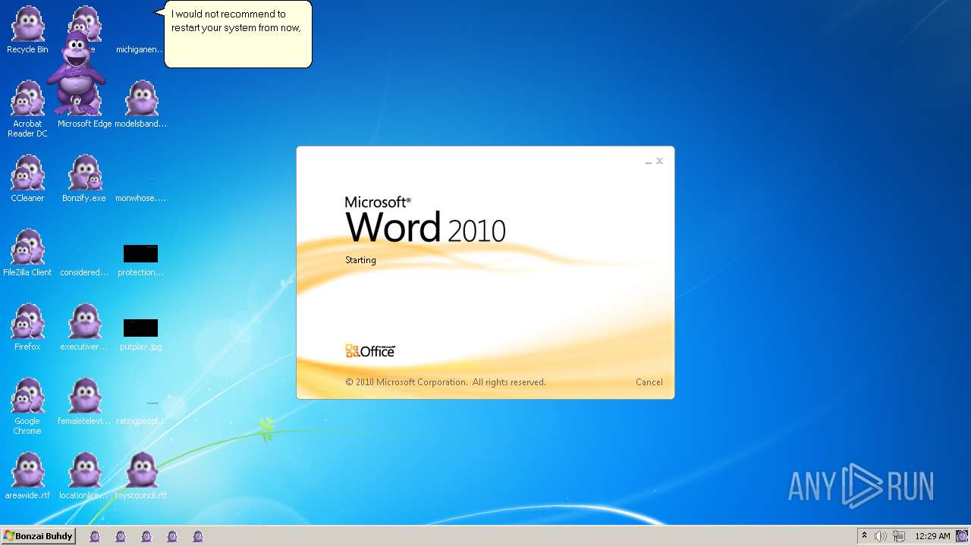The height and width of the screenshot is (546, 971).
Task: Select the toyscouncil.rtf file icon
Action: [x=141, y=476]
